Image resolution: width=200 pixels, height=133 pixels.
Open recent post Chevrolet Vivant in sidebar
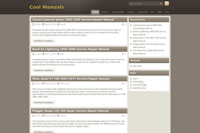pyautogui.click(x=149, y=52)
